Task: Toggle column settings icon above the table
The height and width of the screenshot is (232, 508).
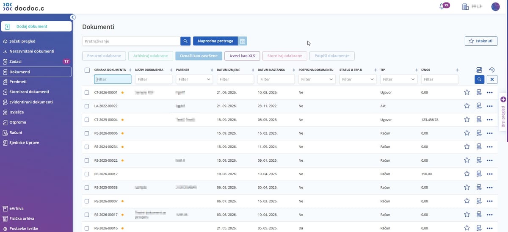Action: coord(479,70)
